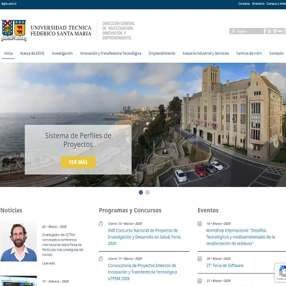The image size is (286, 286).
Task: Open the Centros de I+D+i menu
Action: point(249,53)
